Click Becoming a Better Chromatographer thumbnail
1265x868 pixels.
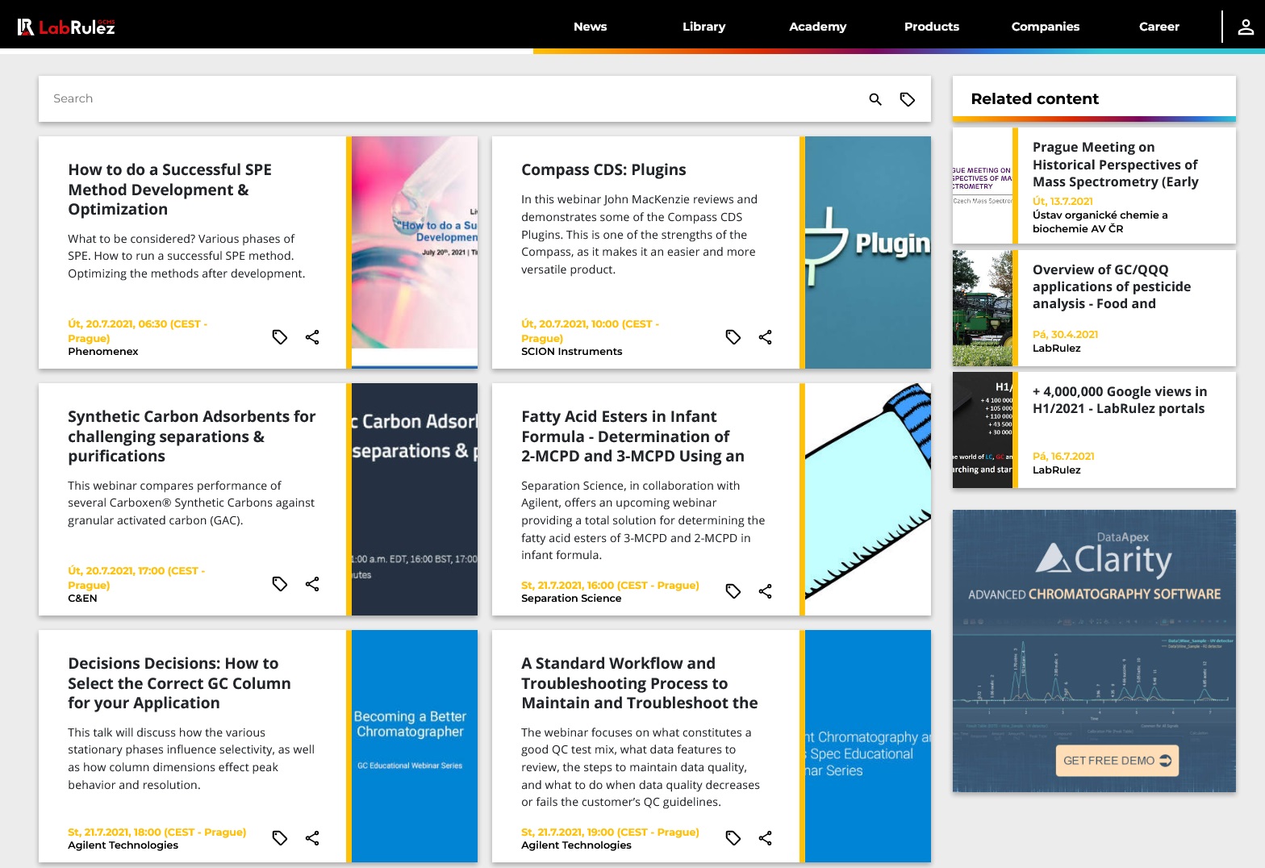[415, 746]
